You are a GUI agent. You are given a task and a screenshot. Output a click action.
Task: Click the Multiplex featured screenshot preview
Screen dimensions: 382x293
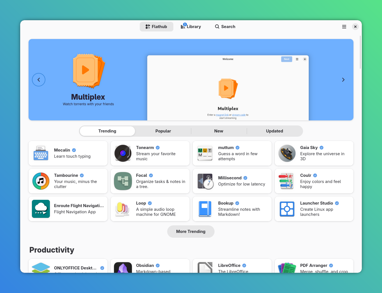(x=228, y=88)
